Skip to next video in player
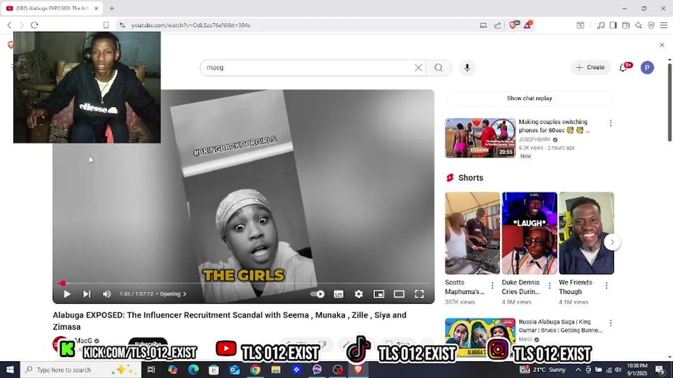This screenshot has height=378, width=673. coord(87,294)
